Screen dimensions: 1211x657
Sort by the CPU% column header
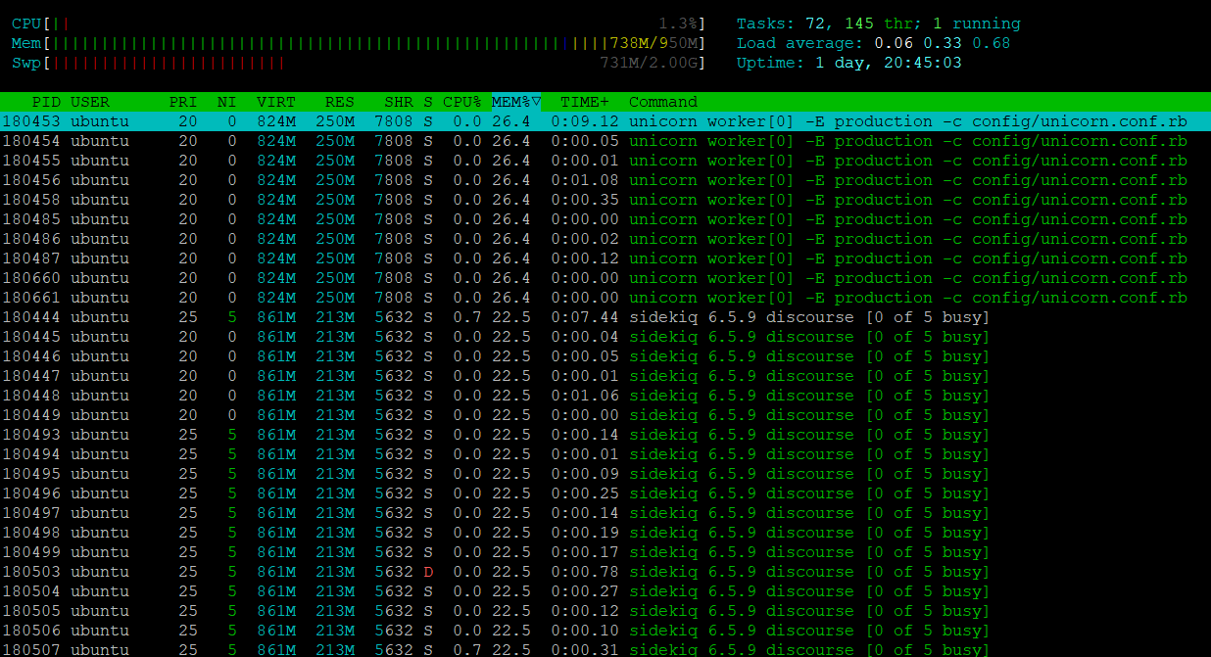click(462, 102)
